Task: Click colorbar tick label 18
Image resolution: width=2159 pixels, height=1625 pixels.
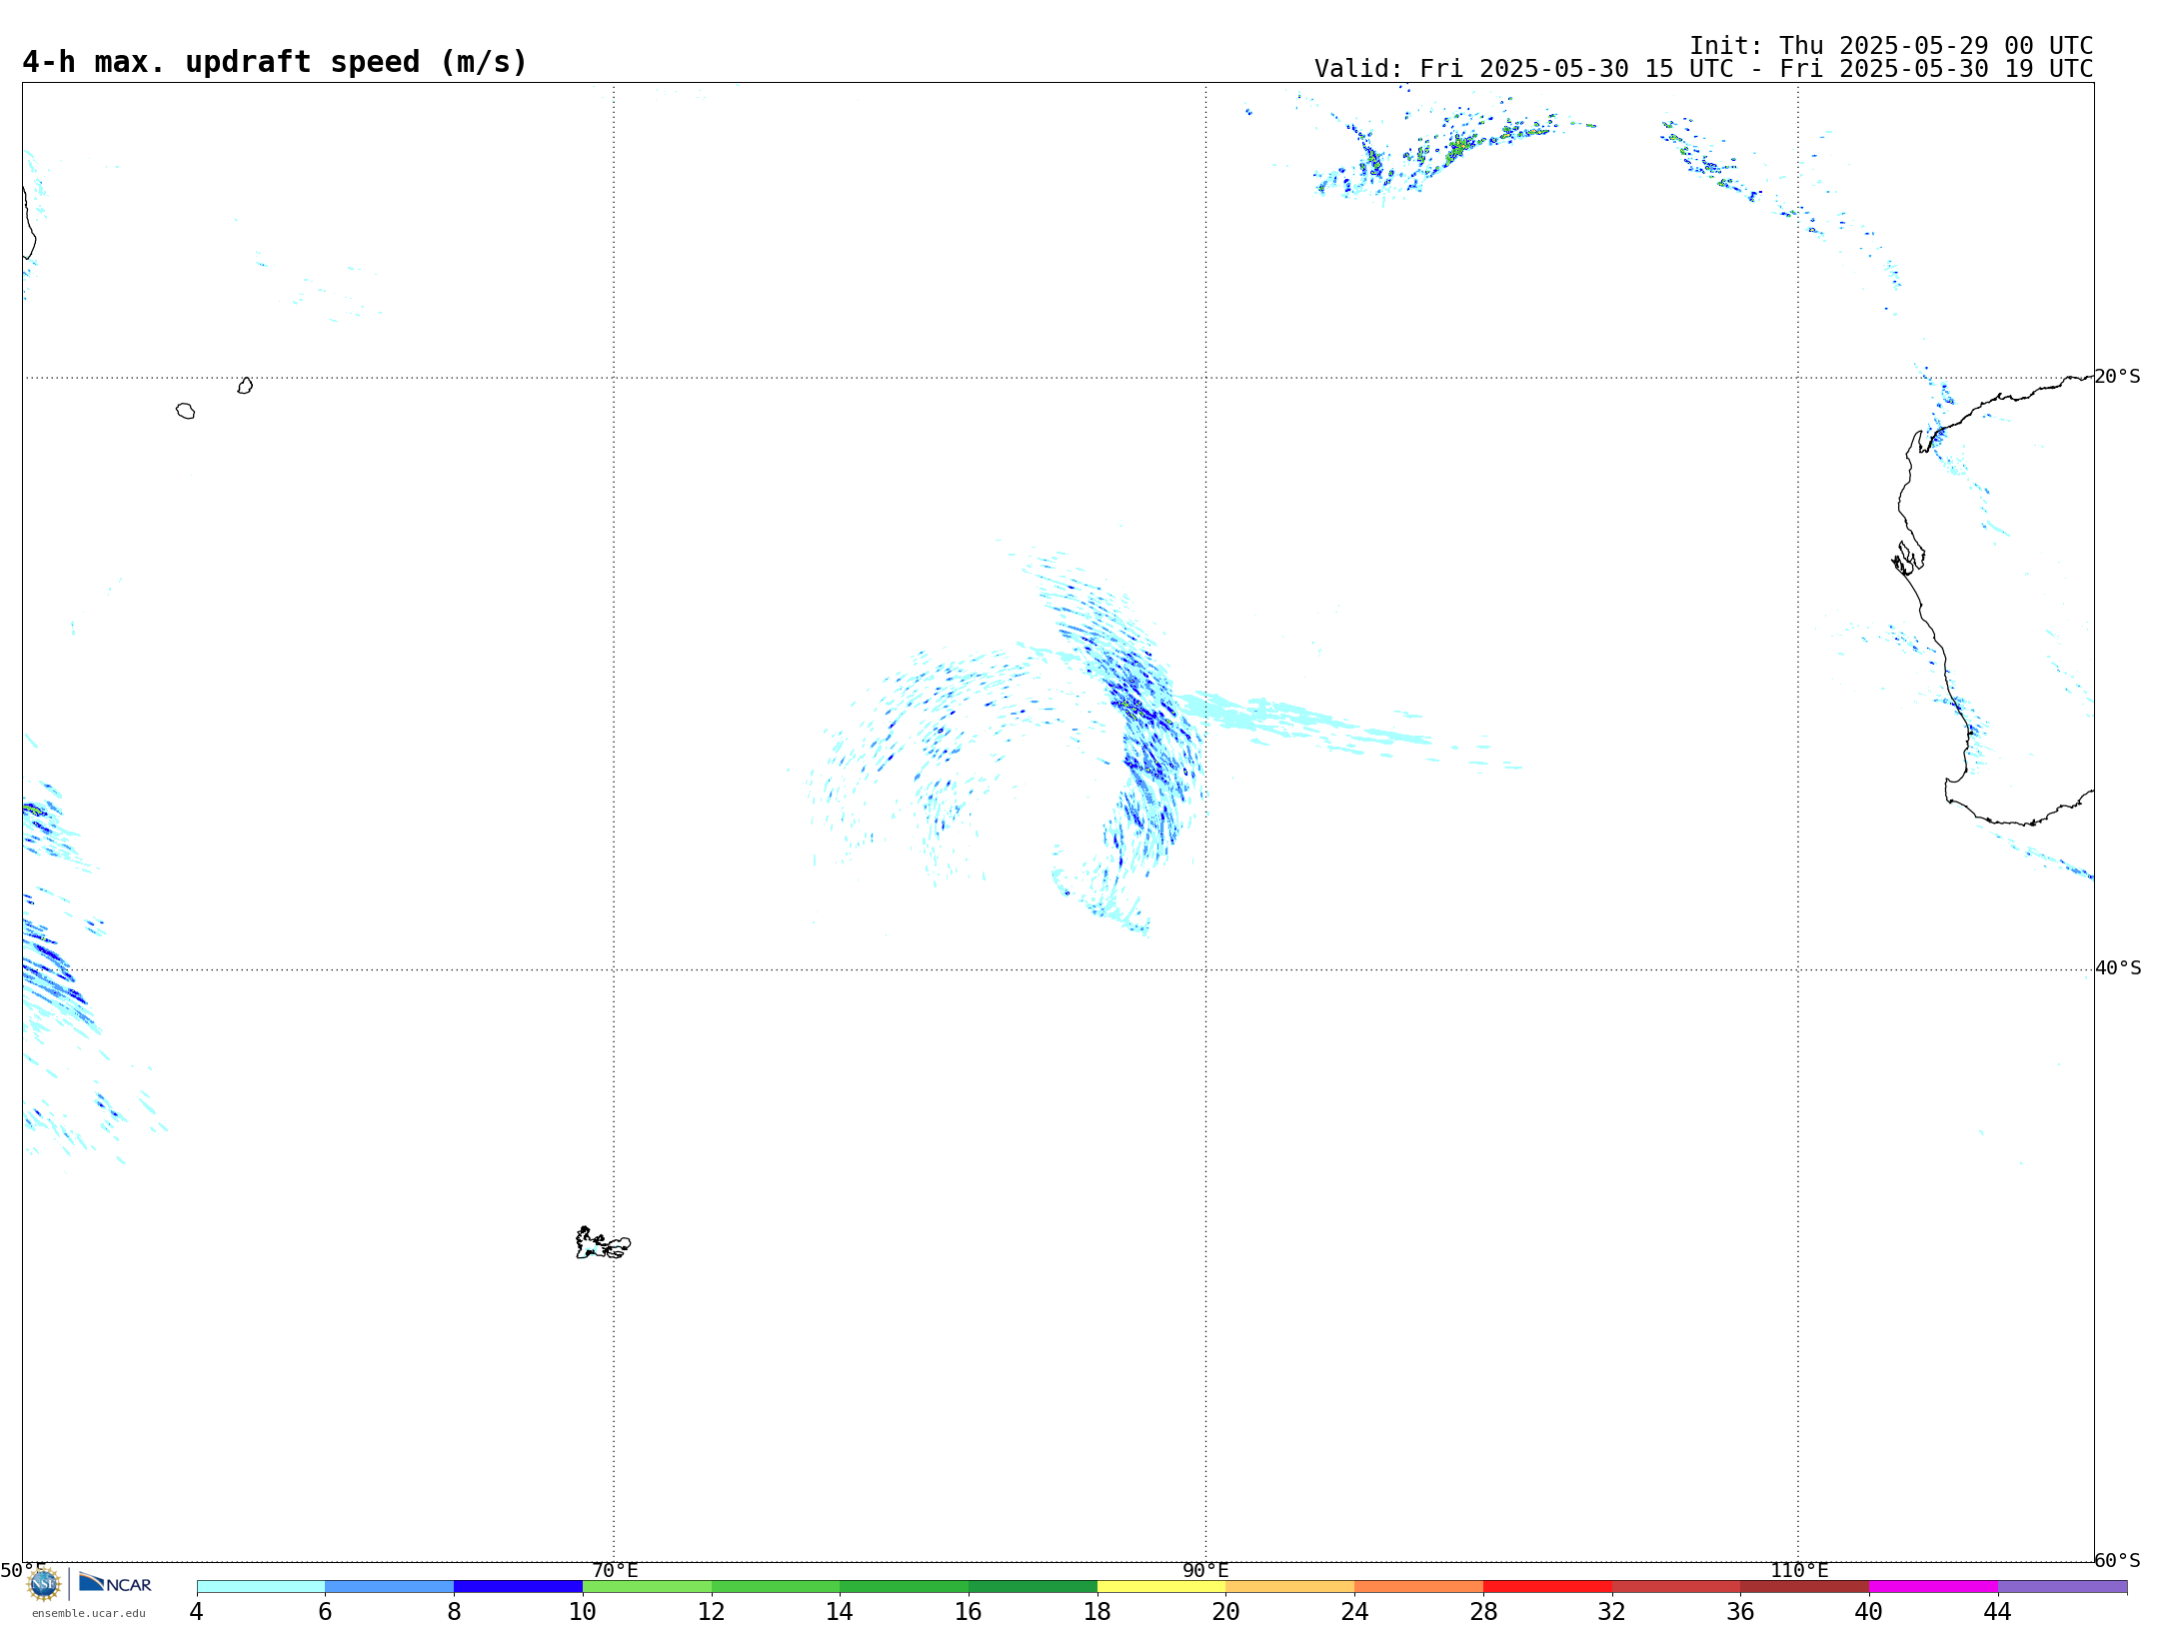Action: coord(1097,1612)
